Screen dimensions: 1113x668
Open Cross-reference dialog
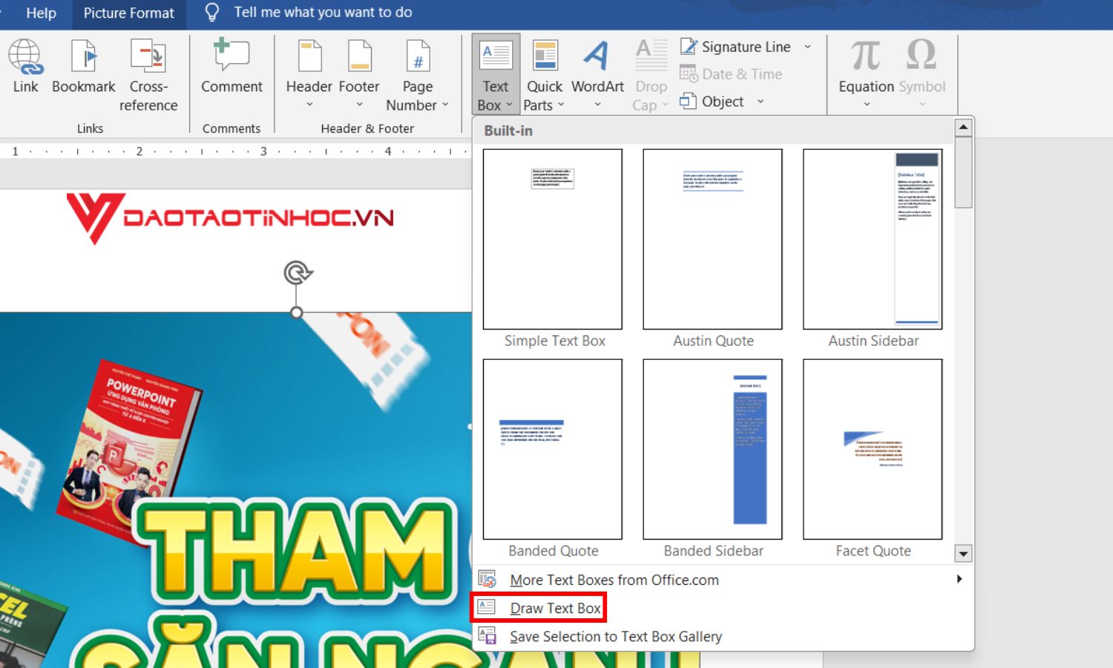tap(148, 76)
